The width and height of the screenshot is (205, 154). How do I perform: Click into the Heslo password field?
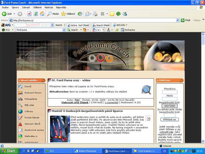[170, 99]
